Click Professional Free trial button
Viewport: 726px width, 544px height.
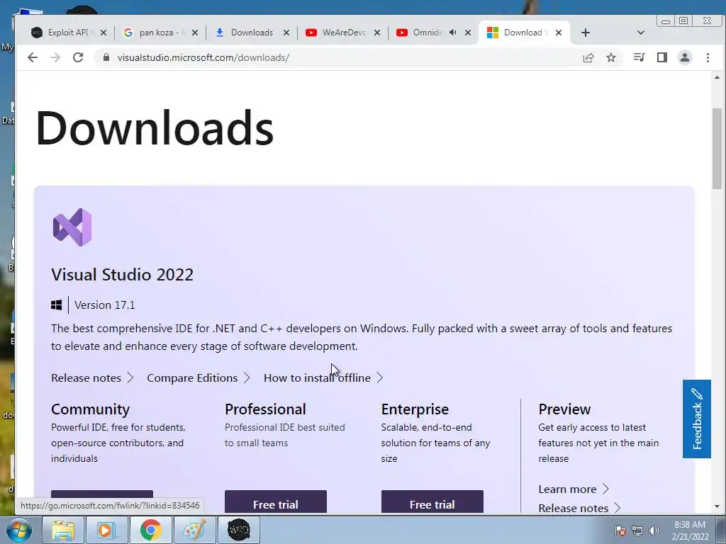[x=276, y=502]
